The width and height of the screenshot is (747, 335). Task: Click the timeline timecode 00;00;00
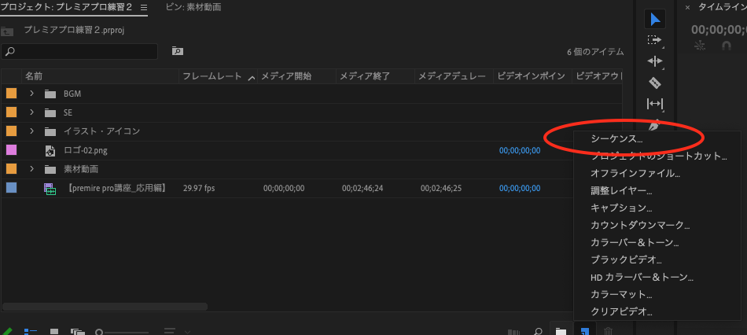click(x=719, y=30)
